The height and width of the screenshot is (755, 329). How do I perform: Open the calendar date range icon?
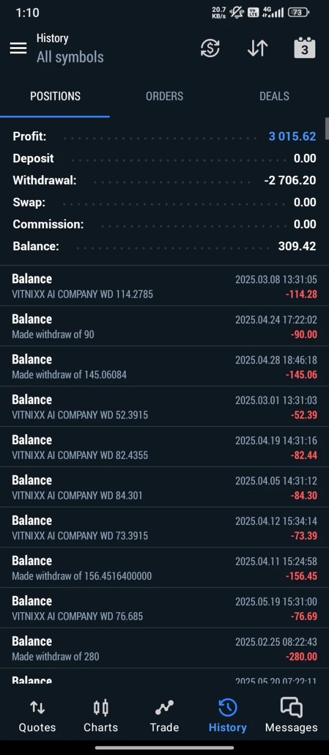304,48
